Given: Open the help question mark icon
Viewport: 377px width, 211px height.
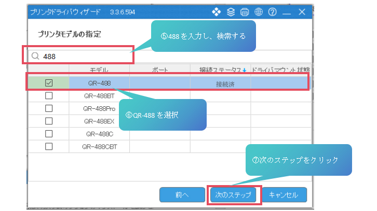Looking at the screenshot, I should pos(273,12).
